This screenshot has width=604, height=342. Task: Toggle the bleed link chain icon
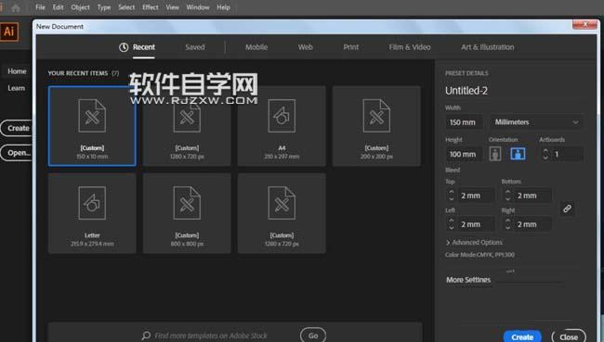[567, 209]
